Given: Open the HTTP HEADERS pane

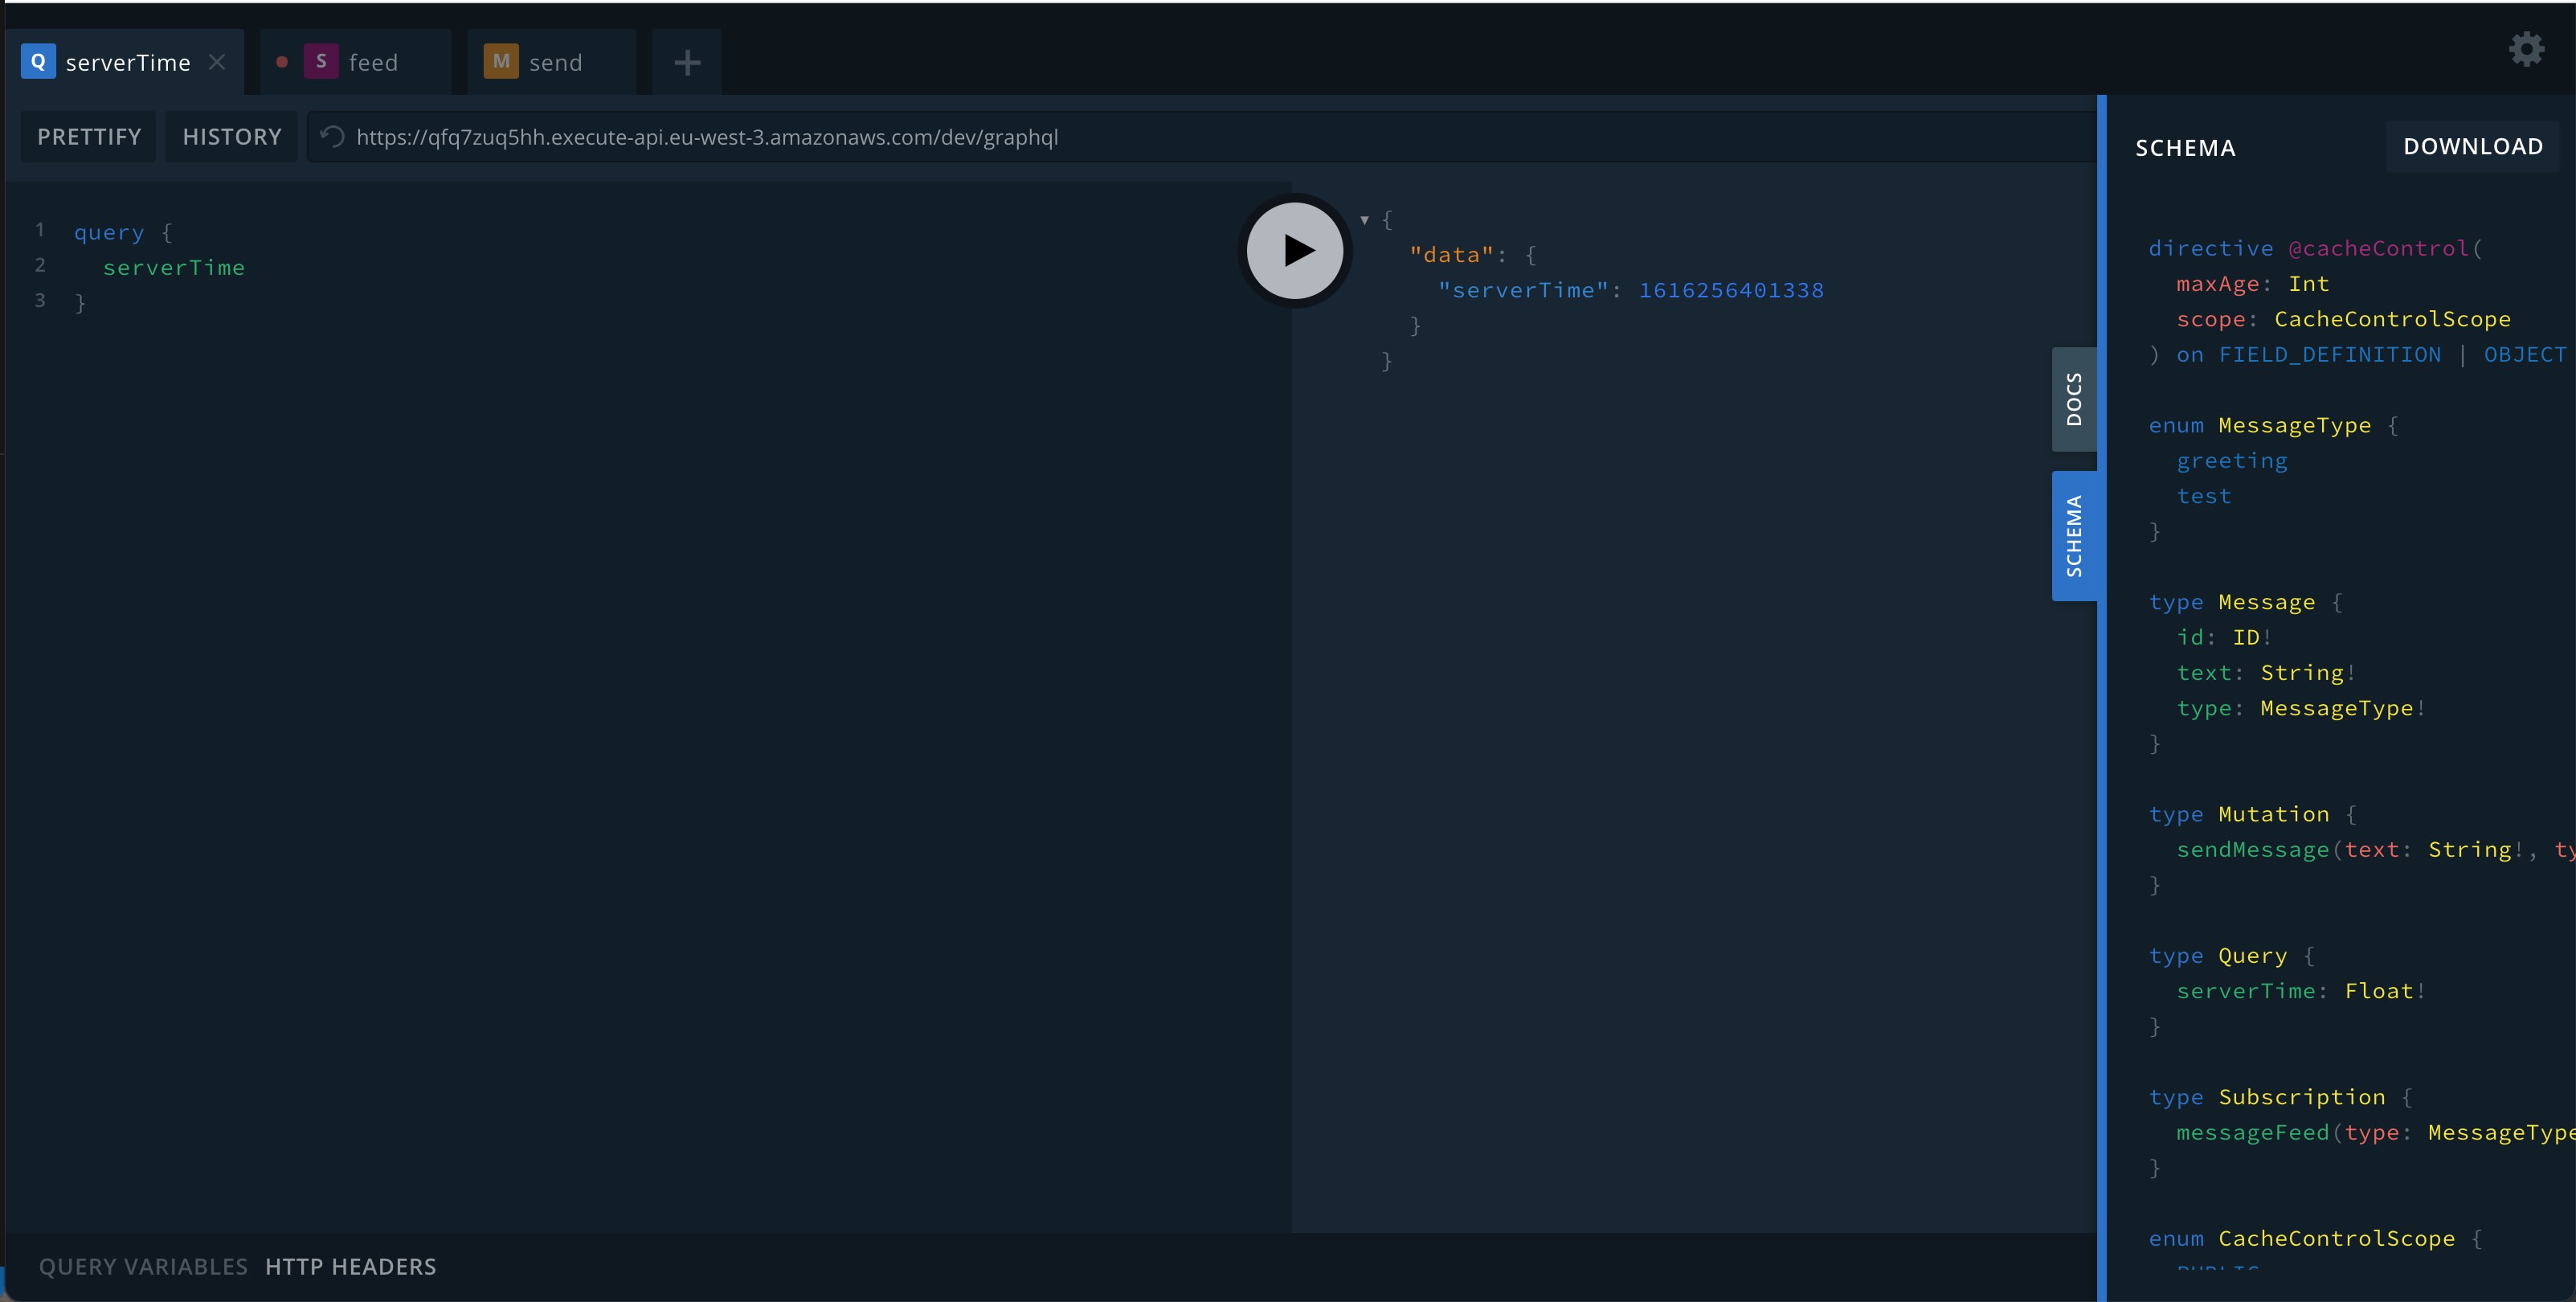Looking at the screenshot, I should pos(351,1266).
